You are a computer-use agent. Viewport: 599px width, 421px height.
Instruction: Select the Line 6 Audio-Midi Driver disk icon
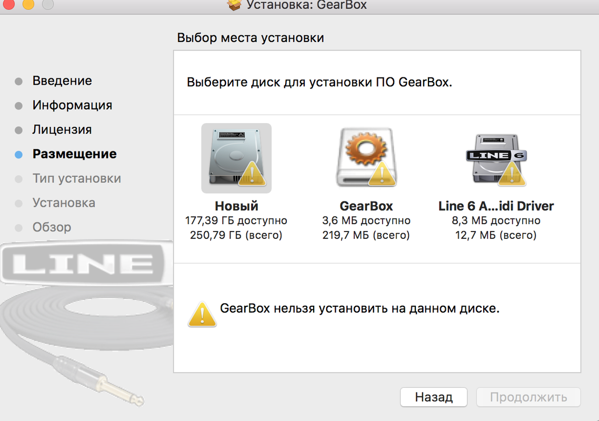[x=496, y=159]
